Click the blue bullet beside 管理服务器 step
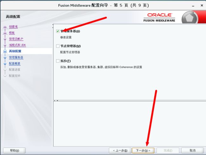This screenshot has width=206, height=155. (x=5, y=57)
